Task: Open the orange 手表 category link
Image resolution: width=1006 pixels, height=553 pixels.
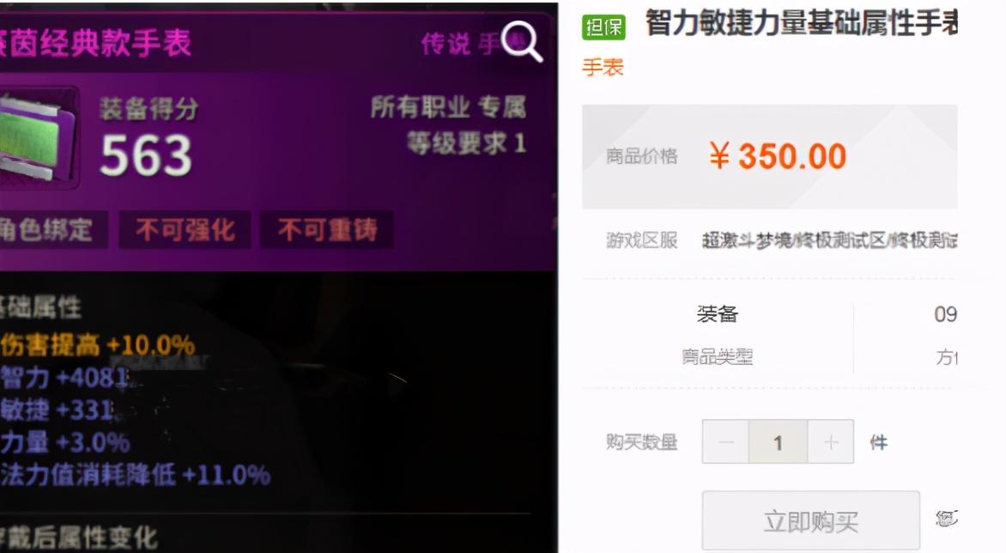Action: tap(603, 67)
